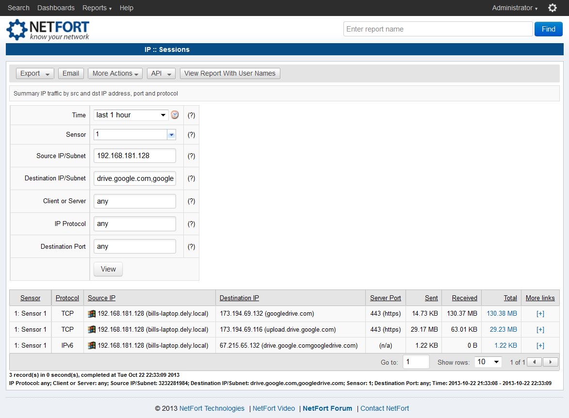Click destination '173.194.69.132 (googledrive.com)' cell
Viewport: 569px width, 418px height.
(x=267, y=313)
